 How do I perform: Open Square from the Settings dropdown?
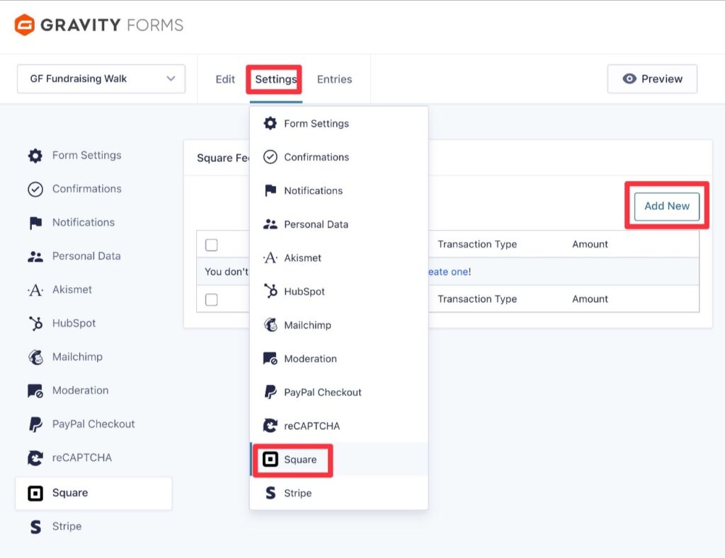point(339,459)
